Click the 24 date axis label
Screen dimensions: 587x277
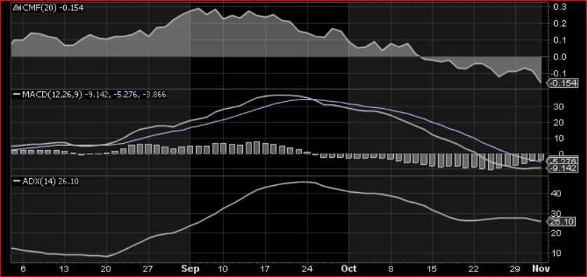pos(308,269)
